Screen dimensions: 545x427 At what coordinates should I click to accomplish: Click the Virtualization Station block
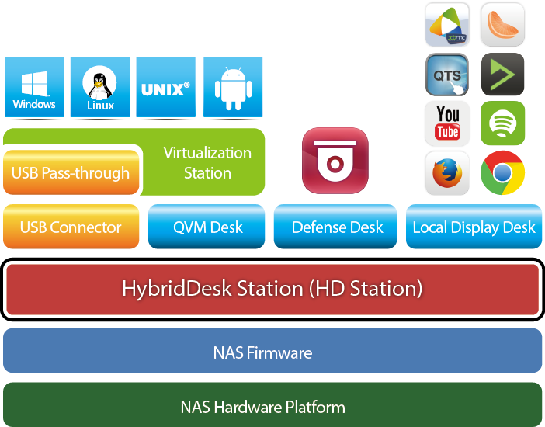[x=207, y=162]
